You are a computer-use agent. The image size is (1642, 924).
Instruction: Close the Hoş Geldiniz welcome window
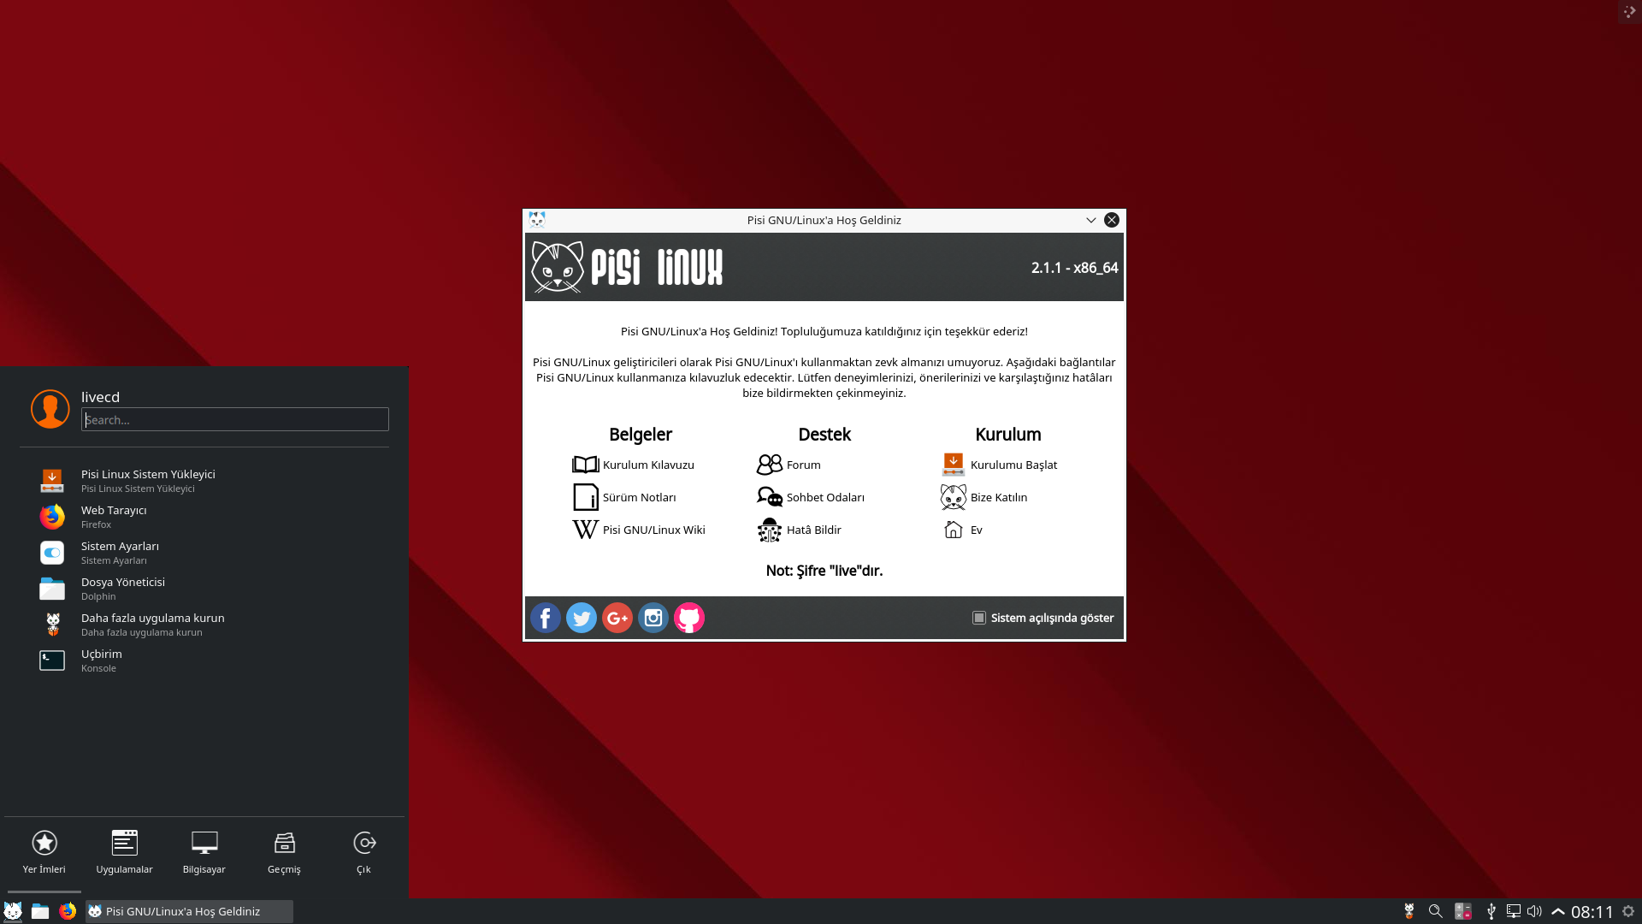(x=1112, y=220)
